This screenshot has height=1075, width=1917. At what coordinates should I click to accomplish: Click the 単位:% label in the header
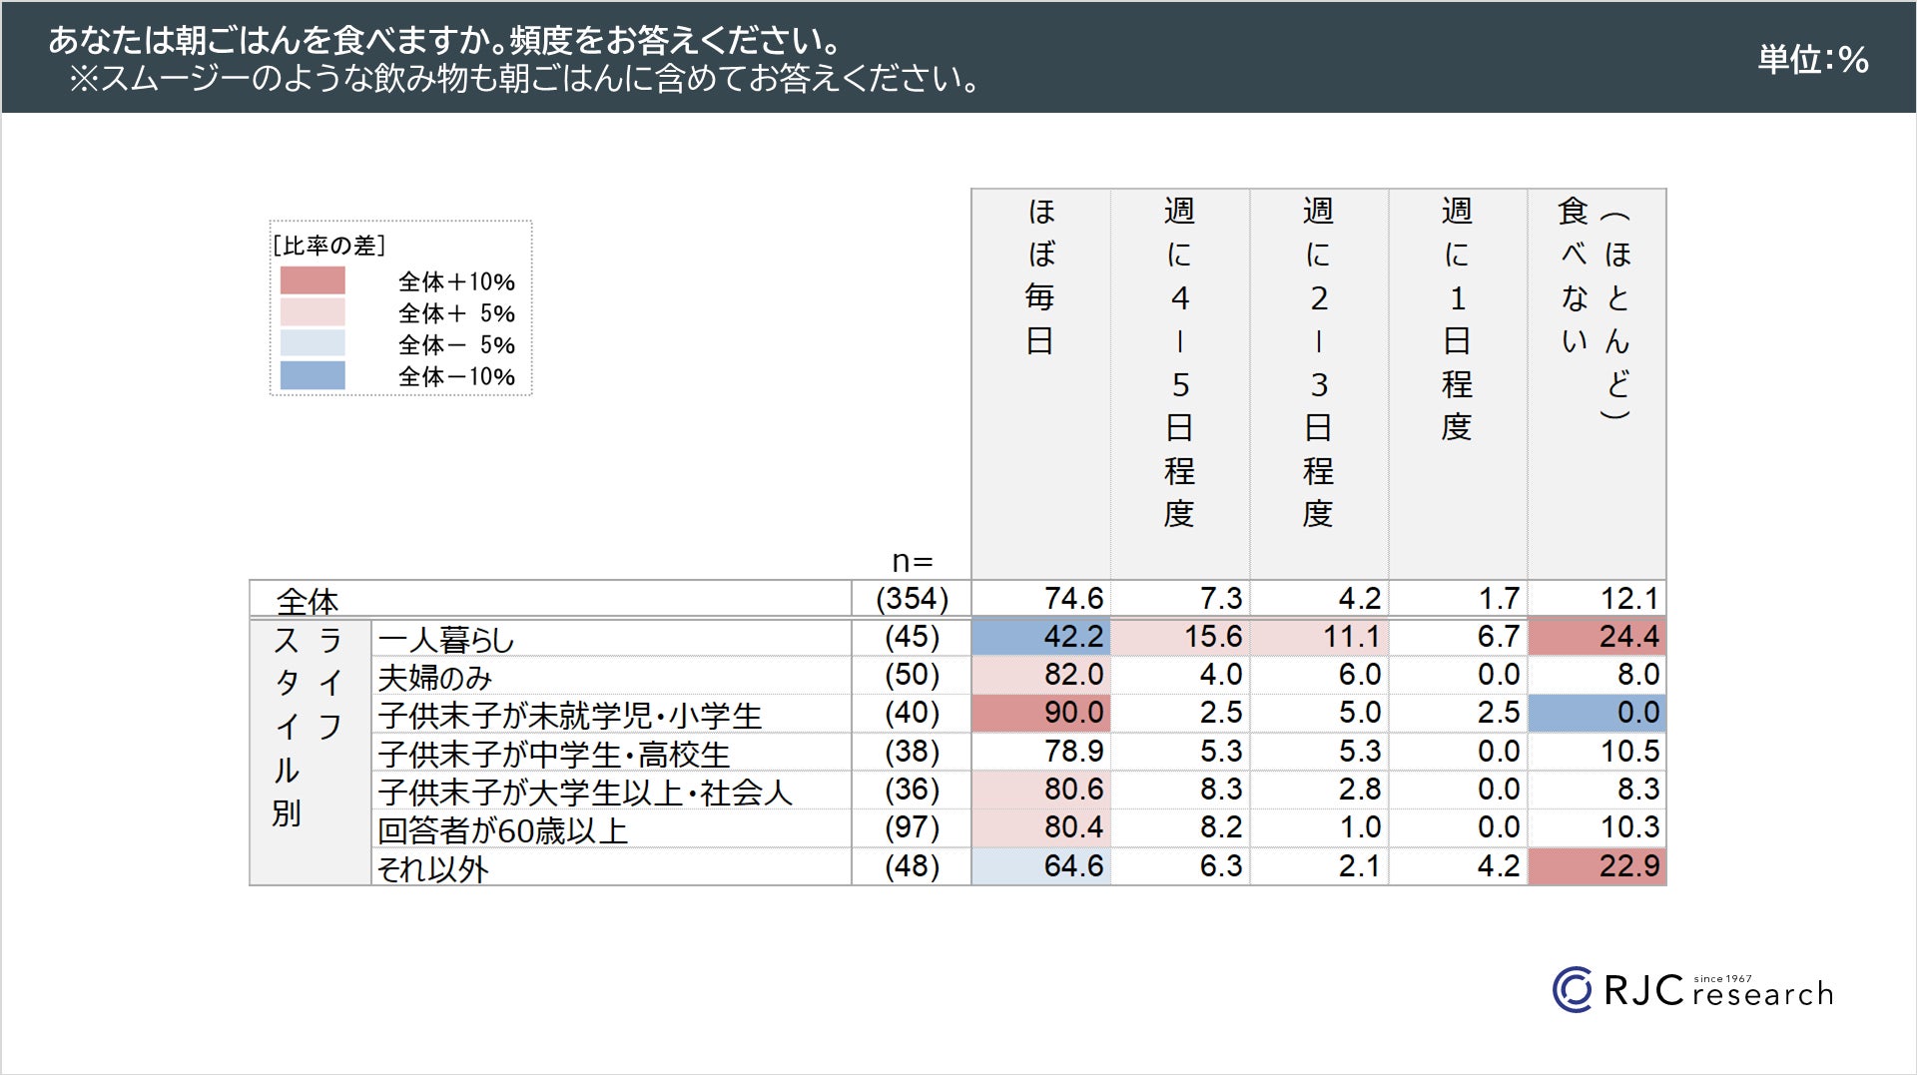point(1812,60)
